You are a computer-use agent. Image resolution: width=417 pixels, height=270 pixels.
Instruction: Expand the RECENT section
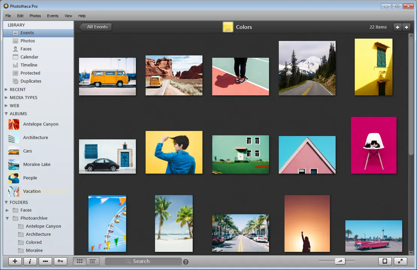click(x=6, y=90)
